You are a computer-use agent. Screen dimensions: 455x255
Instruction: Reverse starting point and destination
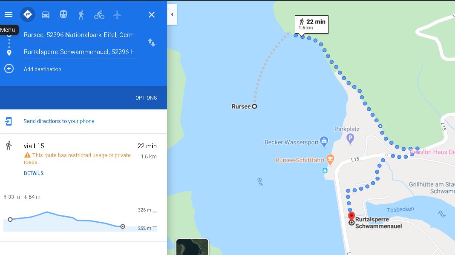(152, 43)
